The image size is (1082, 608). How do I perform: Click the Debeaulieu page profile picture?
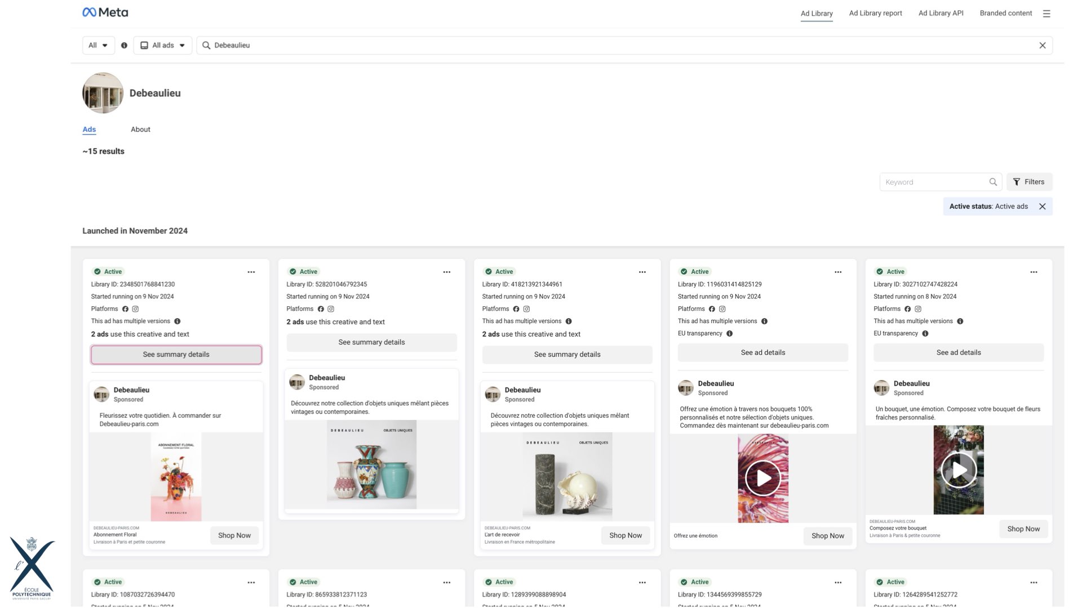103,93
